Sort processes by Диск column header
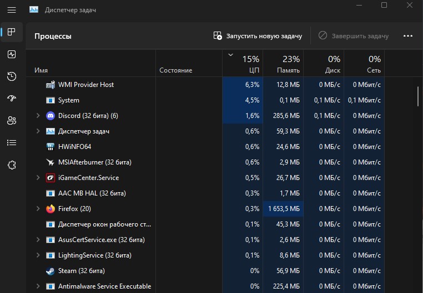 [x=324, y=64]
